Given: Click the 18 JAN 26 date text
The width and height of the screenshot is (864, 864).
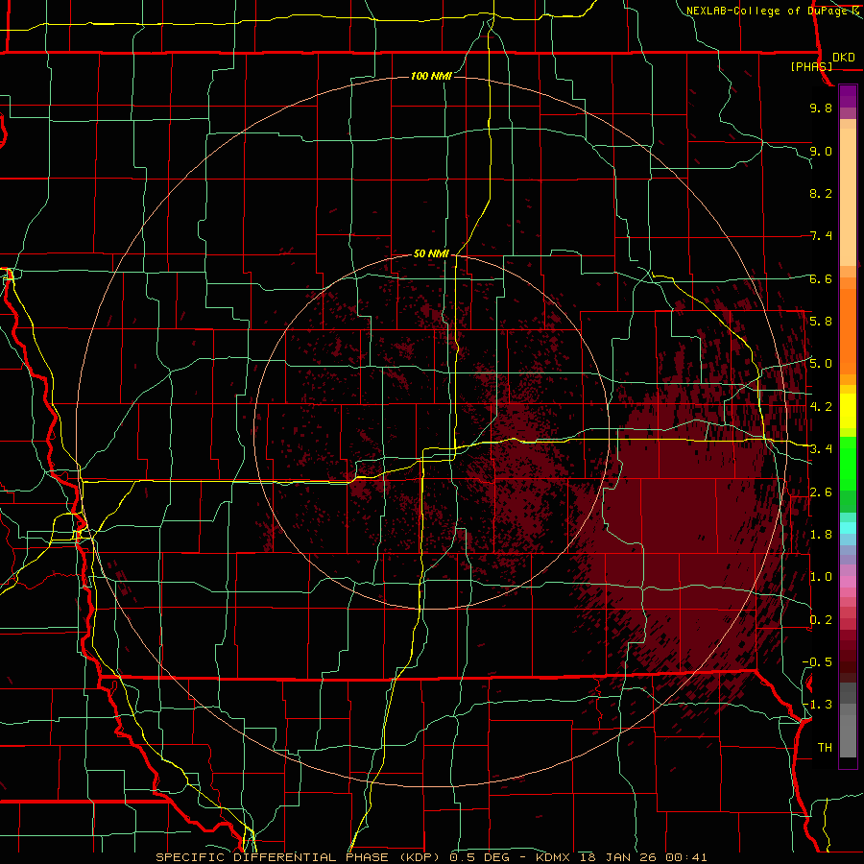Looking at the screenshot, I should pos(617,857).
